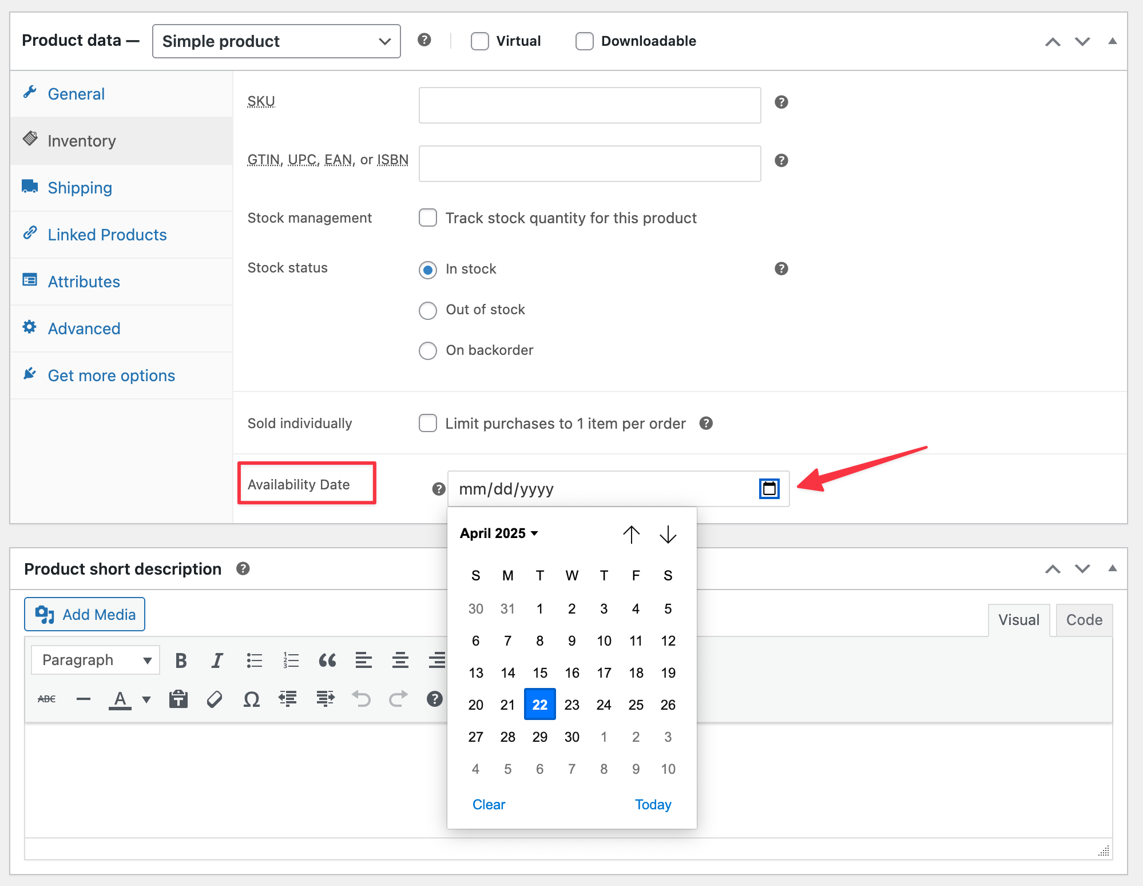
Task: Click help icon next to Product short description
Action: (x=243, y=568)
